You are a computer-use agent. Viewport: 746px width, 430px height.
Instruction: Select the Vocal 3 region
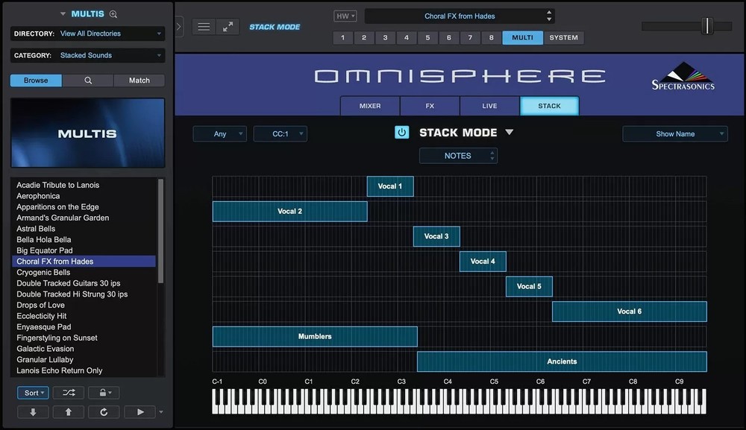click(436, 236)
